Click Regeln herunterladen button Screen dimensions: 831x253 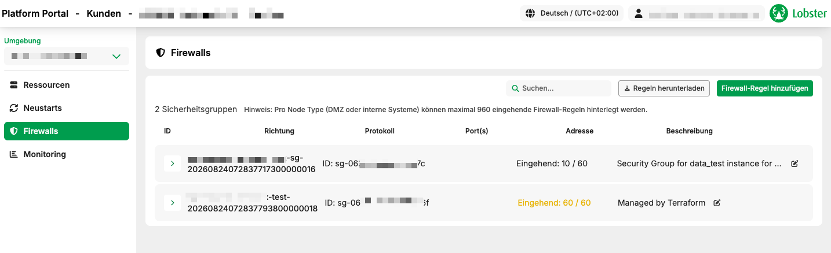(x=664, y=88)
